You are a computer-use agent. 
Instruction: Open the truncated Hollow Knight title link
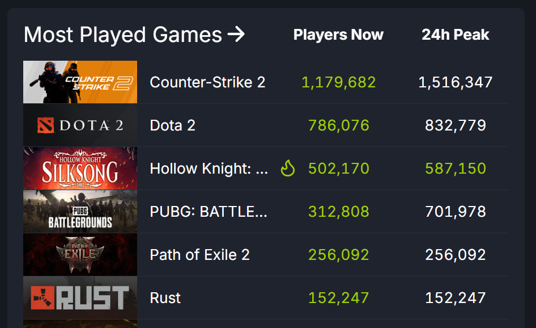click(209, 169)
